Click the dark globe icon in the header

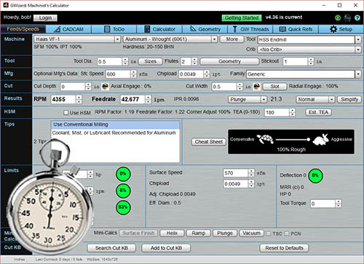347,17
